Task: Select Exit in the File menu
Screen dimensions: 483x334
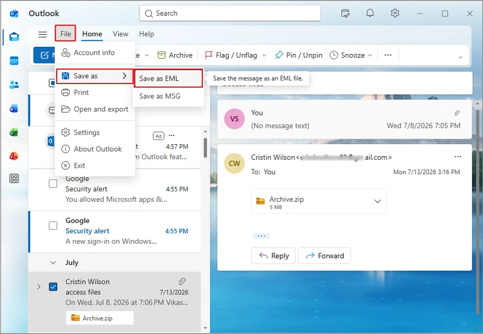Action: pyautogui.click(x=95, y=166)
